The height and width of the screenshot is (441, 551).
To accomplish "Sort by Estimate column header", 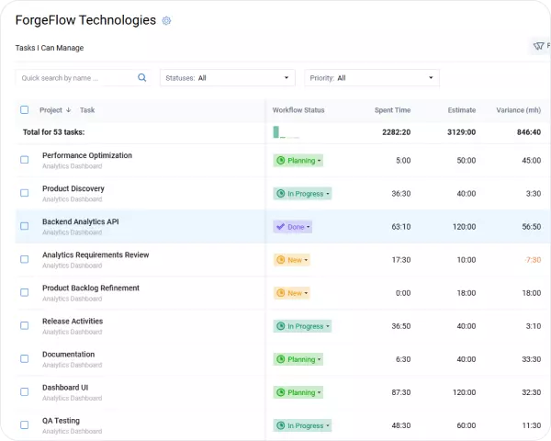I will point(462,110).
